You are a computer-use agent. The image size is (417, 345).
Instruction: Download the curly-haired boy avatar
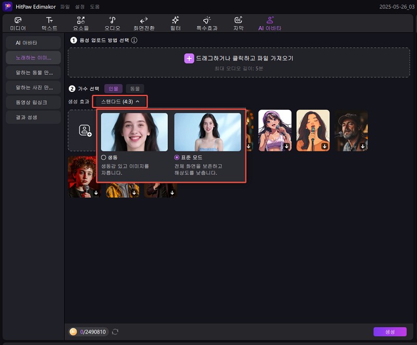pyautogui.click(x=96, y=193)
